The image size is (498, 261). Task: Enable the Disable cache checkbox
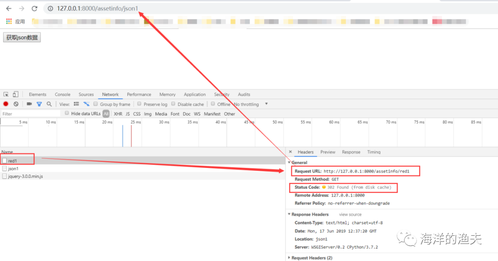click(x=173, y=104)
